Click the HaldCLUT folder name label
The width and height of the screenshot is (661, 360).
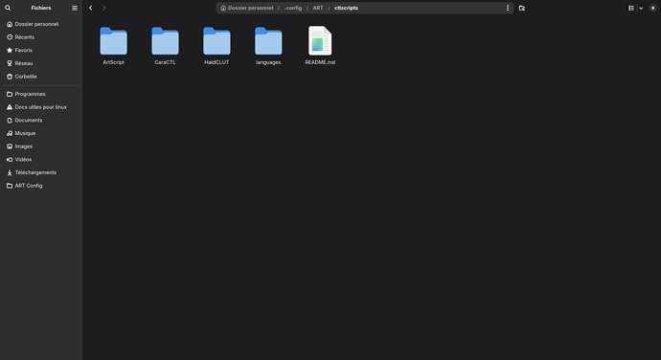tap(217, 62)
